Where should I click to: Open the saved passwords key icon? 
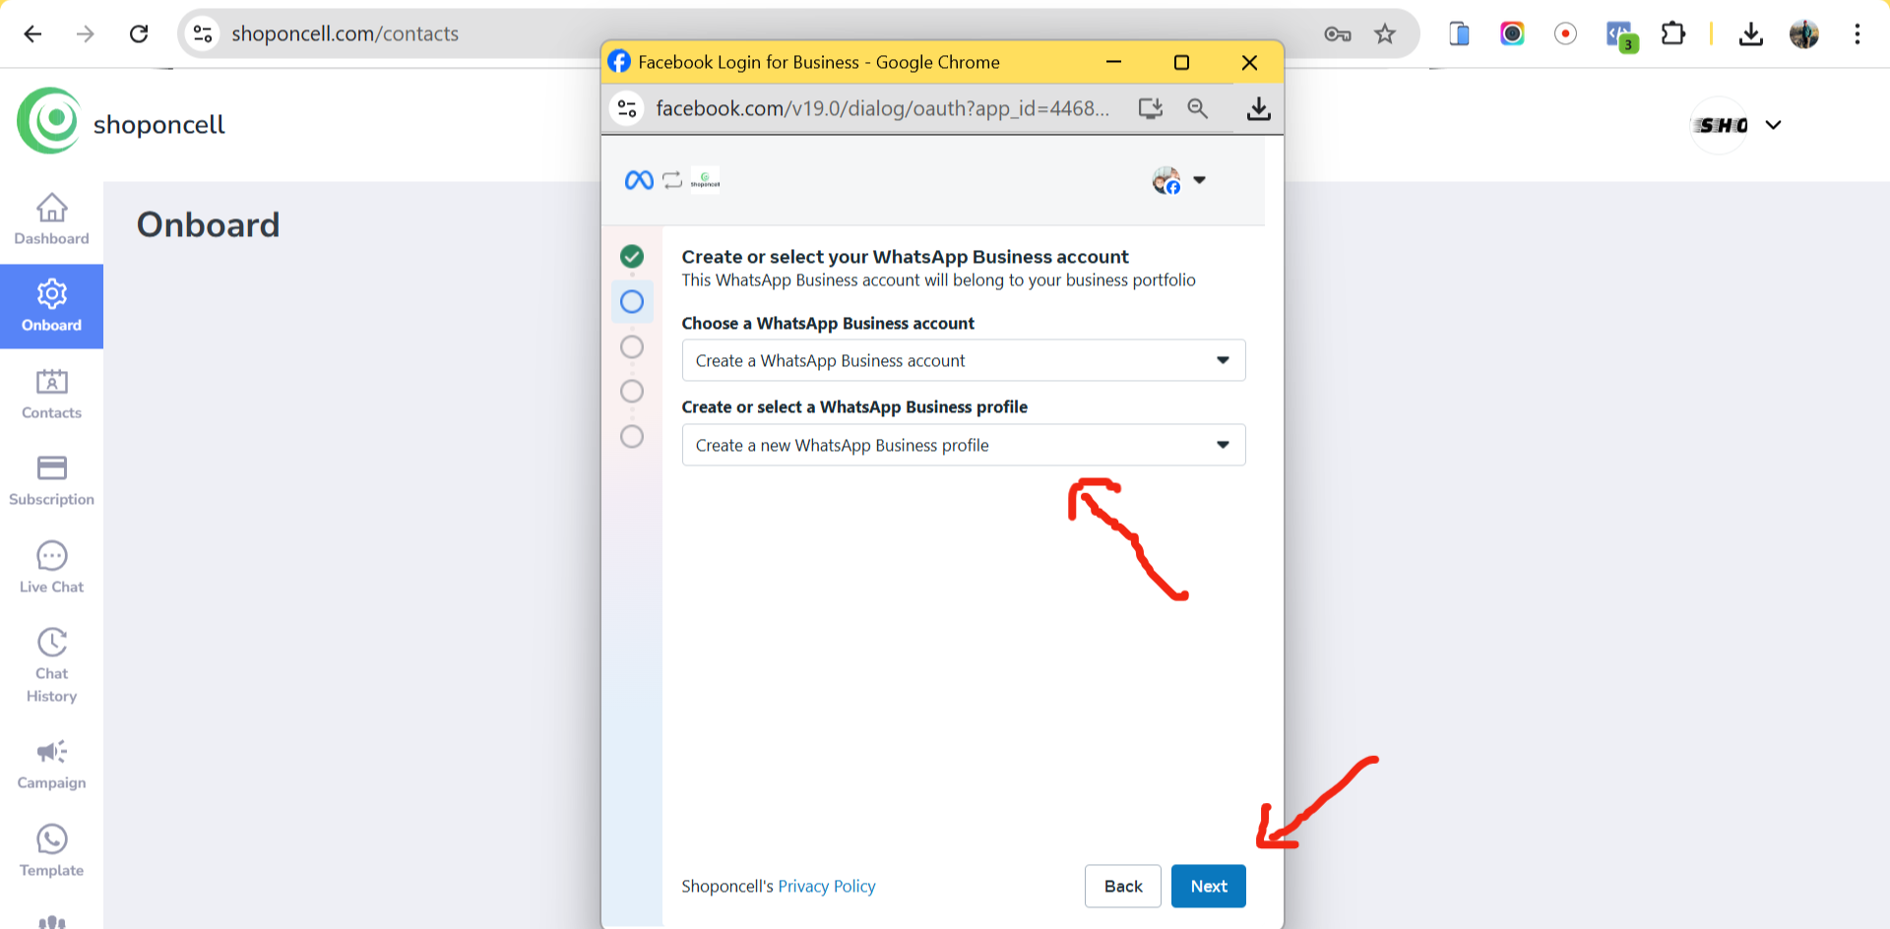coord(1337,33)
